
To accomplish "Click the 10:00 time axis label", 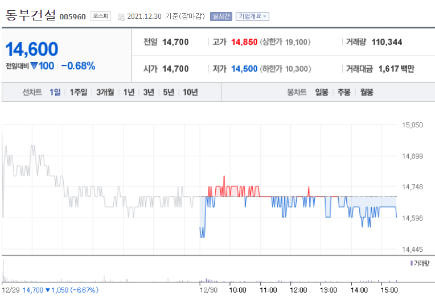I will (x=237, y=290).
